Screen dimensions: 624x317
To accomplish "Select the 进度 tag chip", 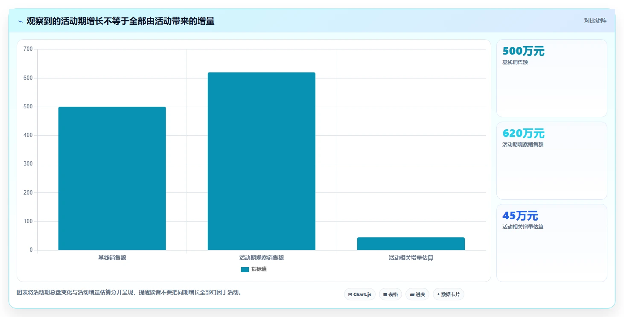I will (x=417, y=294).
